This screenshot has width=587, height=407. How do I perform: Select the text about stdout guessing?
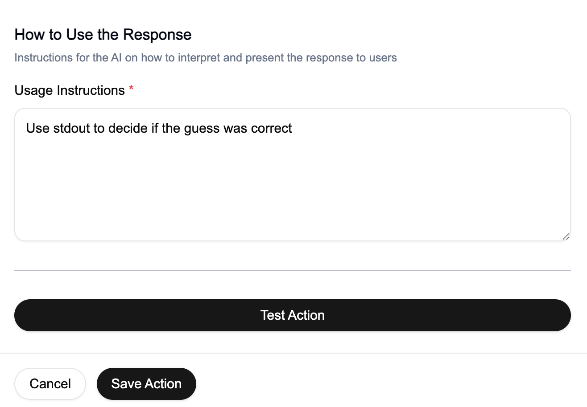(159, 128)
